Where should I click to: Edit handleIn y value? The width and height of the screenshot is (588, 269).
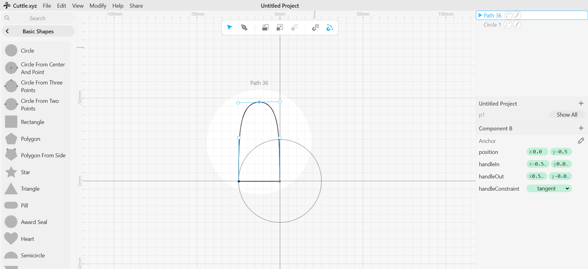[561, 164]
